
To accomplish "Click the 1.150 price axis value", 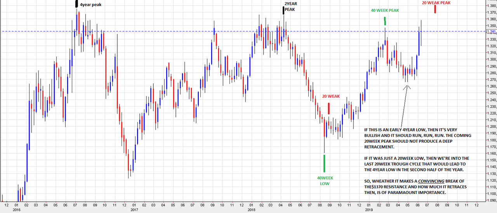I will [492, 160].
